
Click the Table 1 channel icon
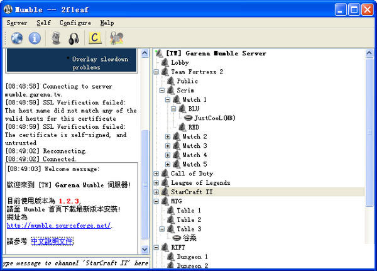pyautogui.click(x=171, y=211)
